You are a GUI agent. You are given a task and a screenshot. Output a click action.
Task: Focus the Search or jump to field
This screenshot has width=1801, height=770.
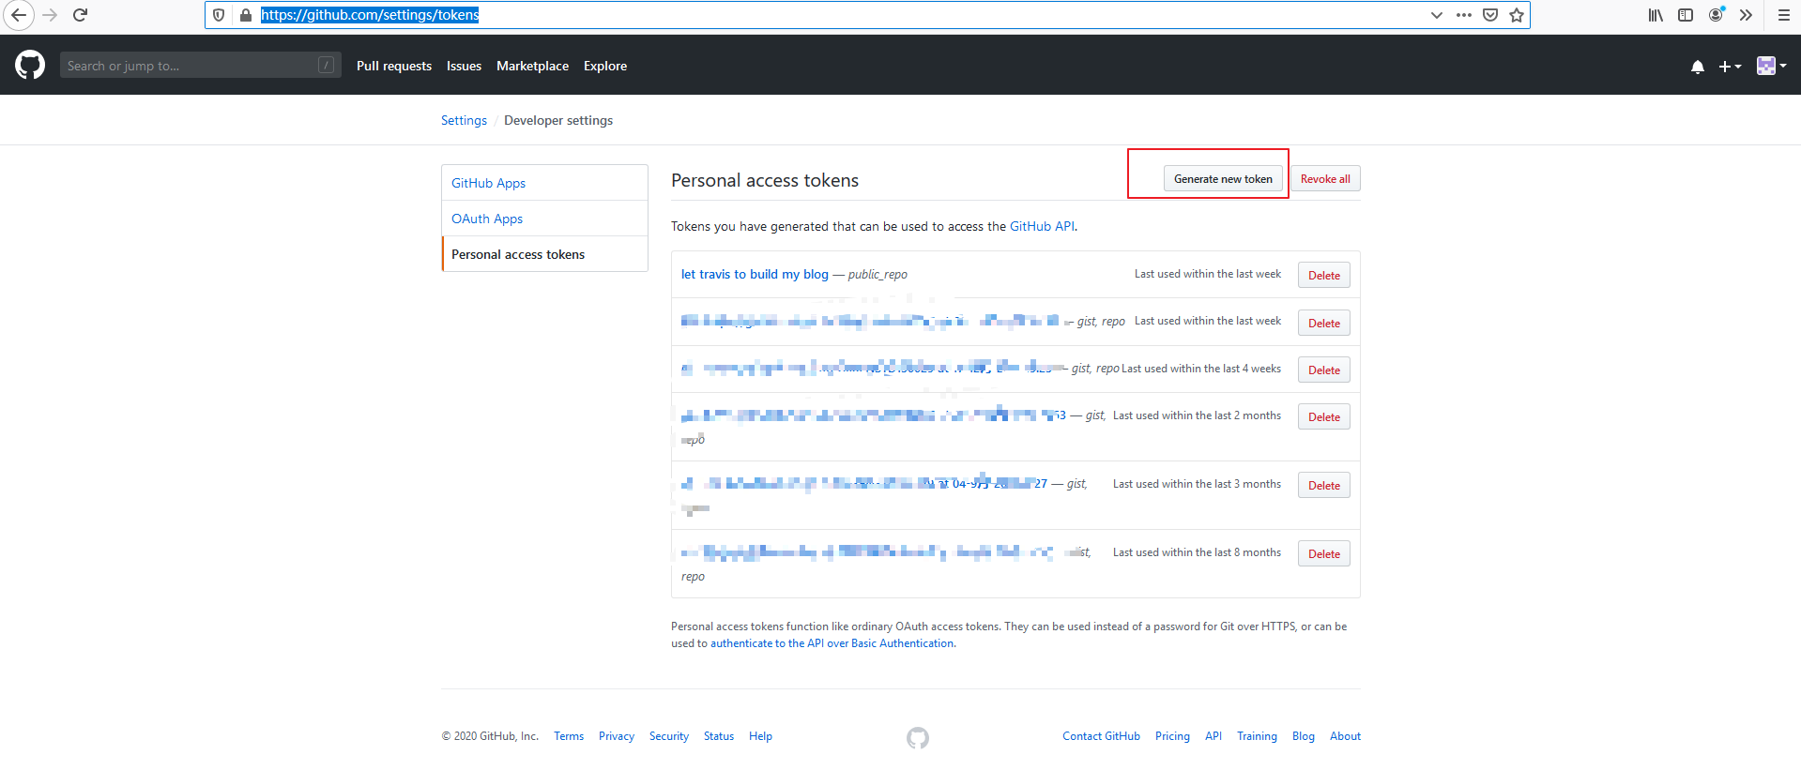coord(200,66)
